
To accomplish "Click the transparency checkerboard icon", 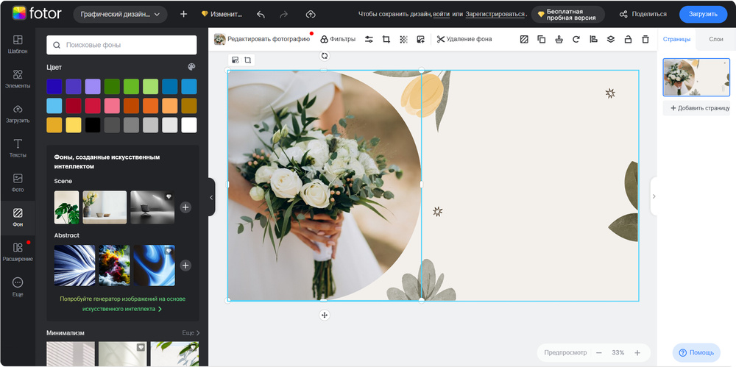I will pyautogui.click(x=403, y=39).
